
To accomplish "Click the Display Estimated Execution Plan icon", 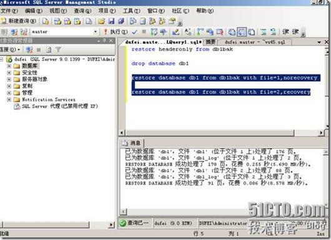I will point(154,32).
